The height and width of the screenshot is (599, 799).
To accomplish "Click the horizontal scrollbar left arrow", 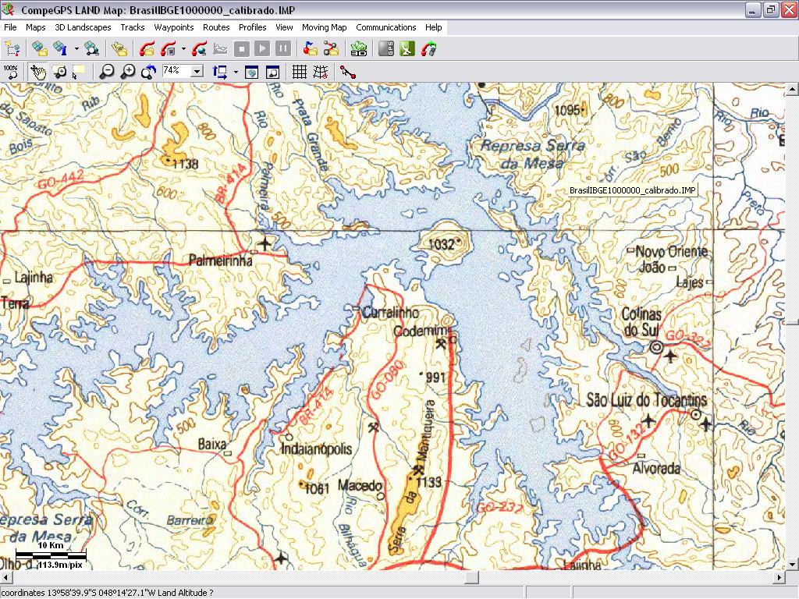I will tap(6, 577).
